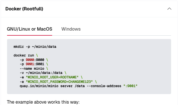Click the Docker (Rootfull) heading
This screenshot has height=105, width=179.
tap(24, 9)
